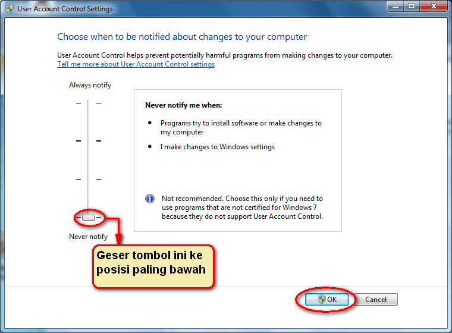Click the 'Not recommended' warning text

(242, 208)
